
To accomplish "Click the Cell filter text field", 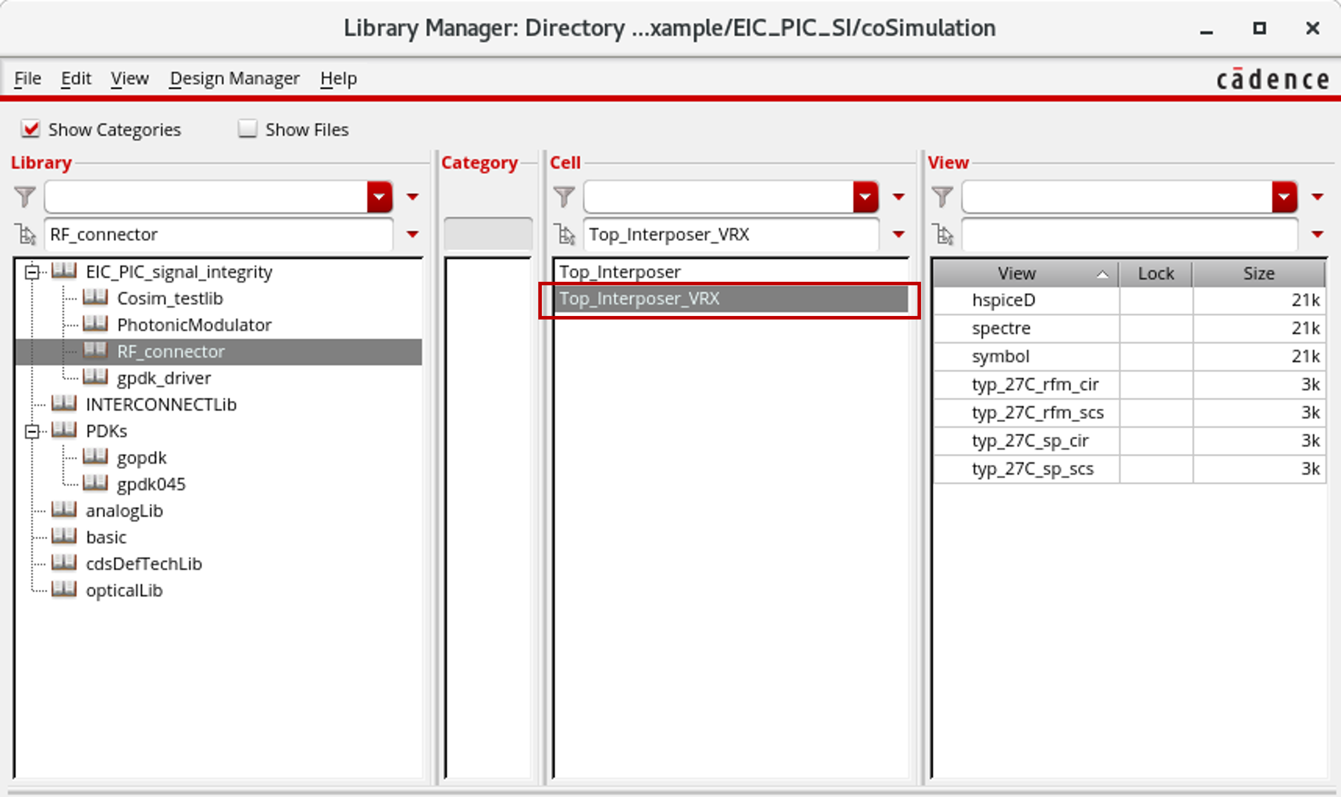I will click(x=719, y=197).
